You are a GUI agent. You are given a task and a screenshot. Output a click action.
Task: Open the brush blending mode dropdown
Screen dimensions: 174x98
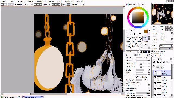[133, 52]
